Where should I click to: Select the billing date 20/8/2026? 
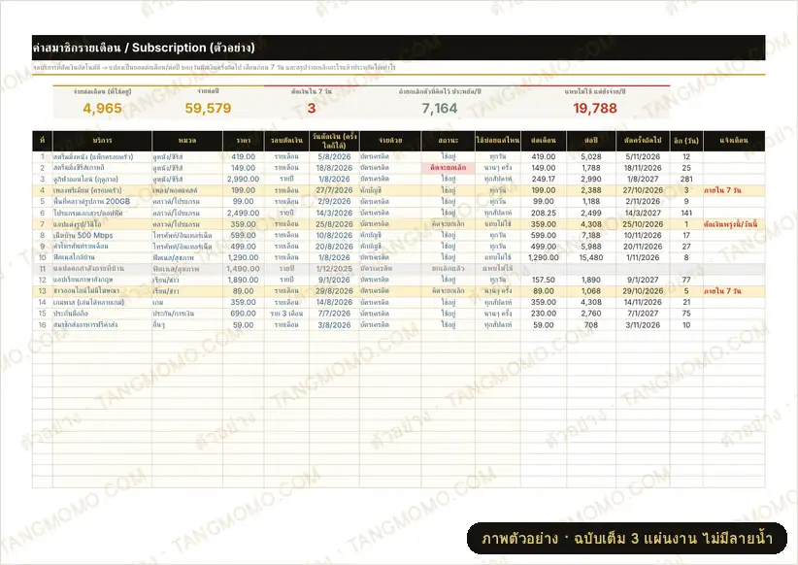pos(334,247)
